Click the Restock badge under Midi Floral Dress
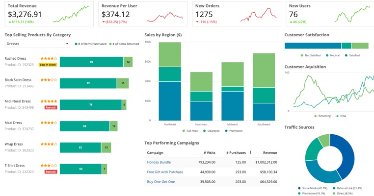374x196 pixels. pyautogui.click(x=50, y=107)
